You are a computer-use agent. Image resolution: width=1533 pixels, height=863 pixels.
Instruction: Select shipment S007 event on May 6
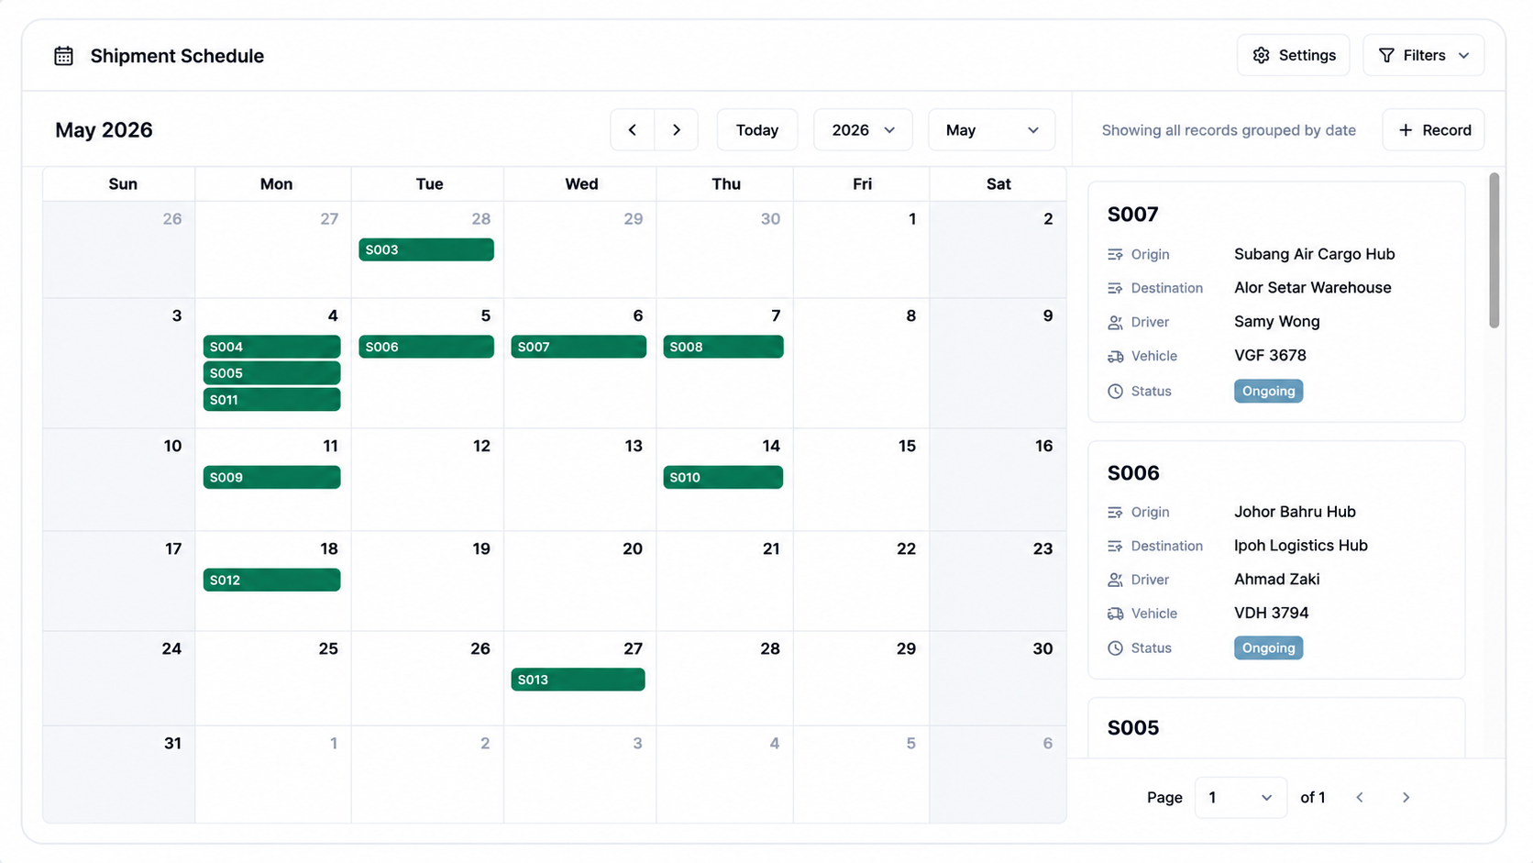(x=579, y=347)
